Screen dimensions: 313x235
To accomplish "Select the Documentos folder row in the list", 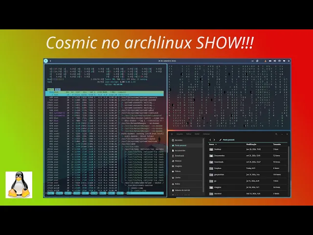I will pos(248,156).
